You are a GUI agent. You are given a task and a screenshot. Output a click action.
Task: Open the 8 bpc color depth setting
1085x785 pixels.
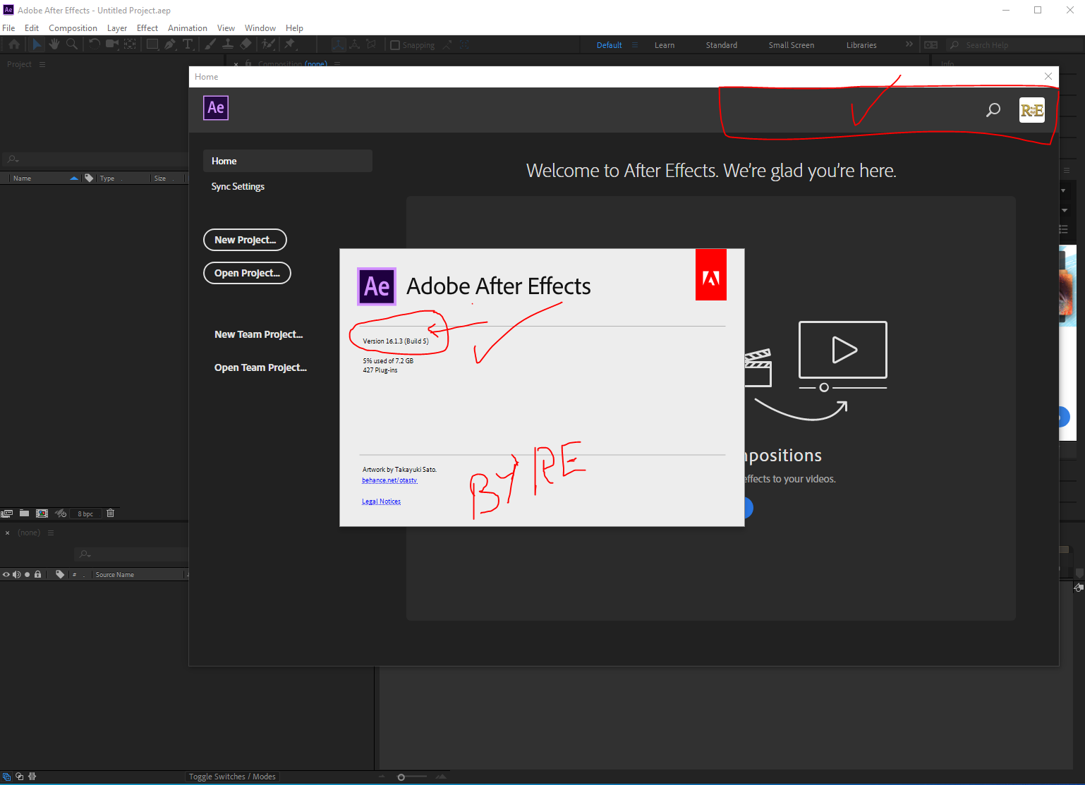[85, 514]
